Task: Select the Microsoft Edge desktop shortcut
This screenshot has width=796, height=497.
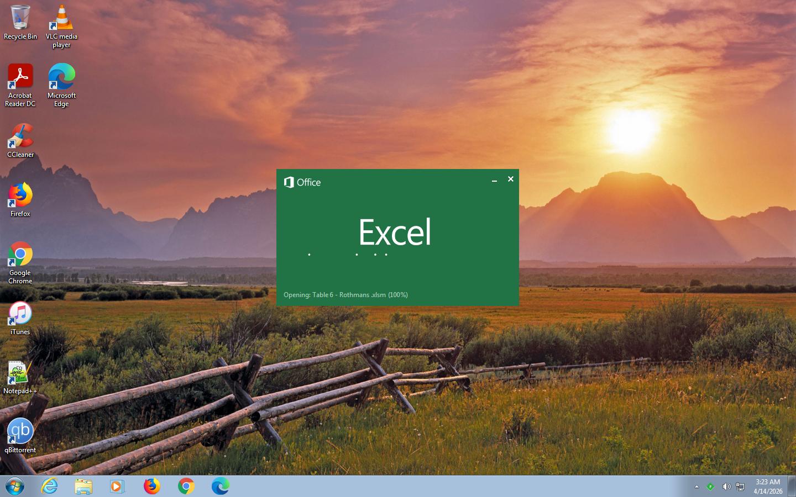Action: [x=61, y=84]
